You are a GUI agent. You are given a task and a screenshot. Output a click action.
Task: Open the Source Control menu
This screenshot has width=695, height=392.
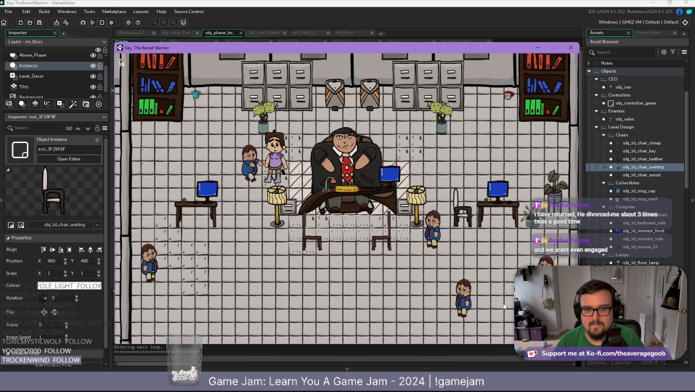188,12
